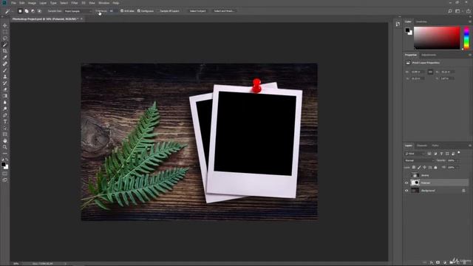Select the Move tool
The image size is (473, 266).
[5, 26]
